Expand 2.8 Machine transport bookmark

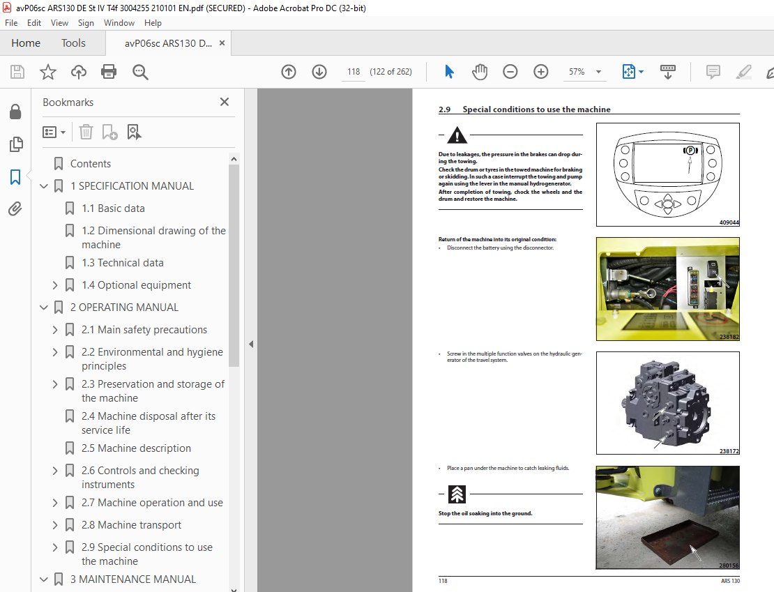pyautogui.click(x=55, y=525)
